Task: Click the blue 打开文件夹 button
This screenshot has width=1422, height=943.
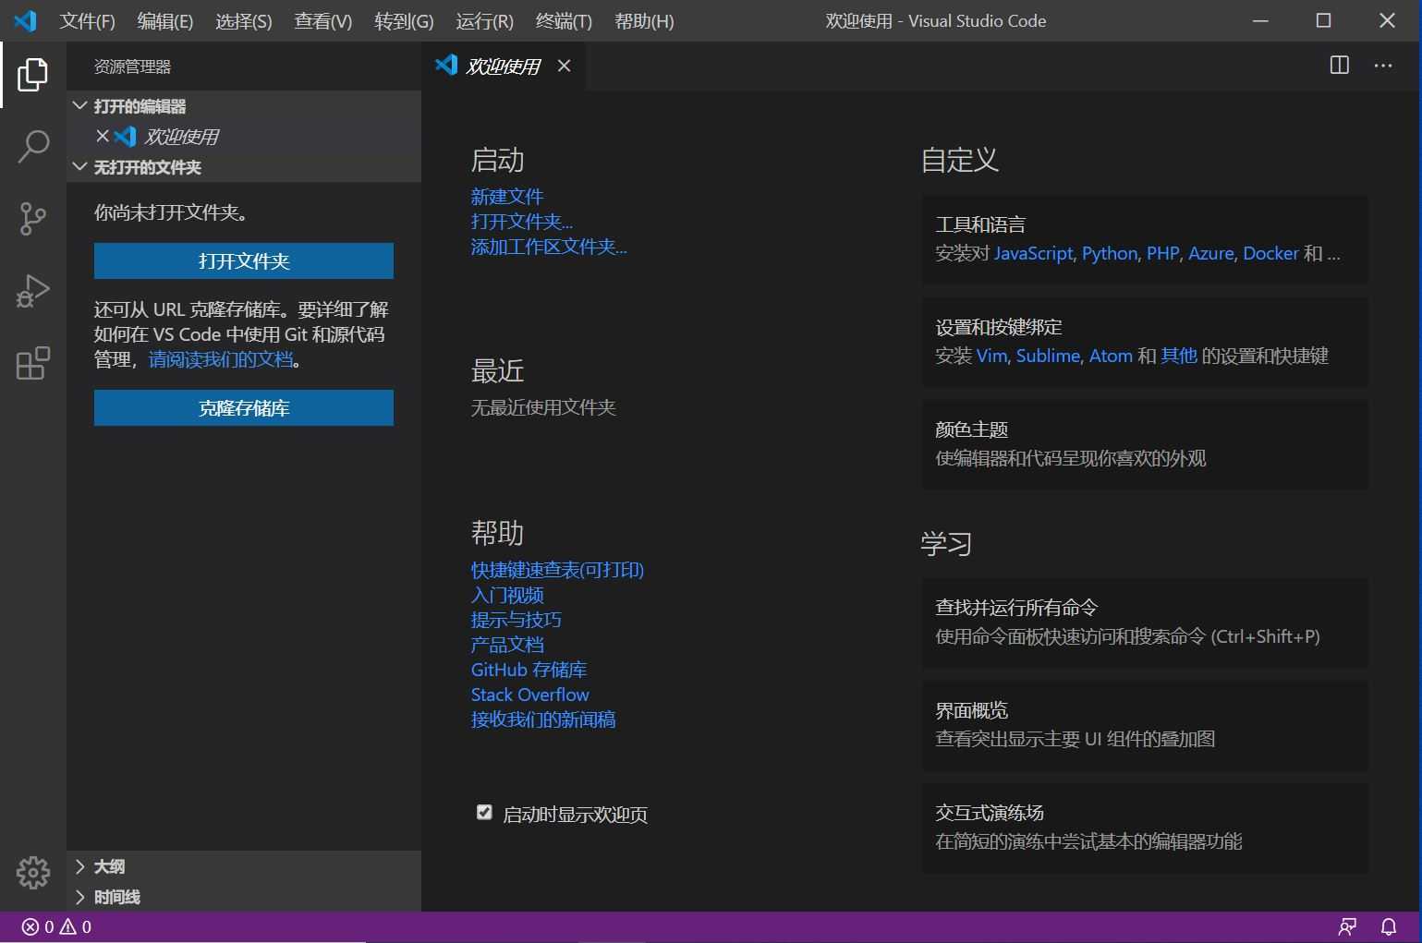Action: 244,260
